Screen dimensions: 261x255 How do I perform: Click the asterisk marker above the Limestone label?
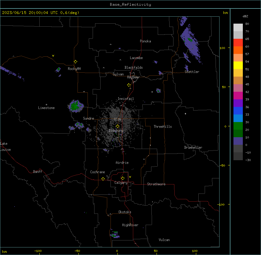[x=46, y=105]
